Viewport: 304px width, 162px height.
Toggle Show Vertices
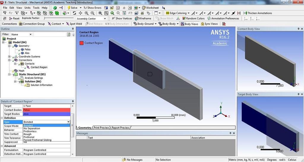coord(122,18)
